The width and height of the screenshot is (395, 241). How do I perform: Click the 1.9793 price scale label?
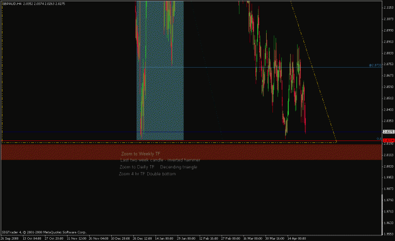tap(389, 200)
